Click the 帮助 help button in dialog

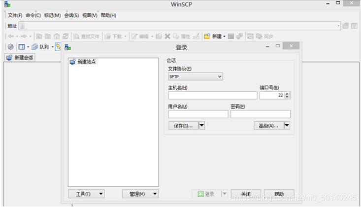[x=279, y=194]
